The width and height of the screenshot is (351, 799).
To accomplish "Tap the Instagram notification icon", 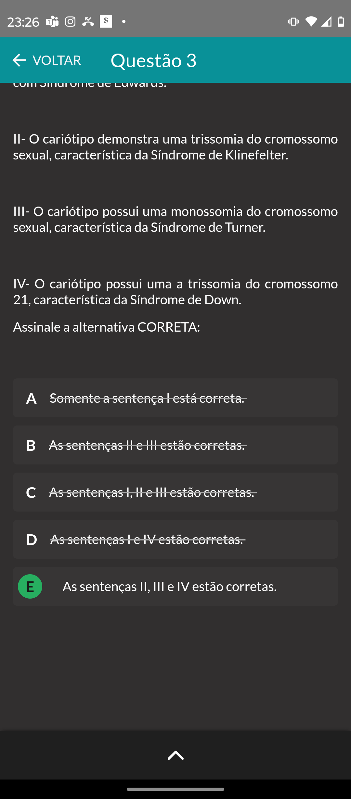I will click(70, 22).
